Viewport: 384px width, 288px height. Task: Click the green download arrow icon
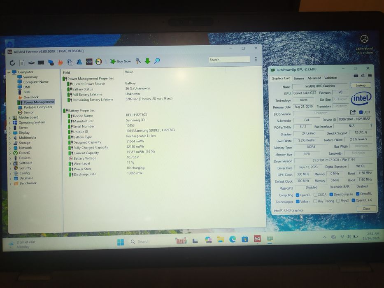tap(147, 61)
